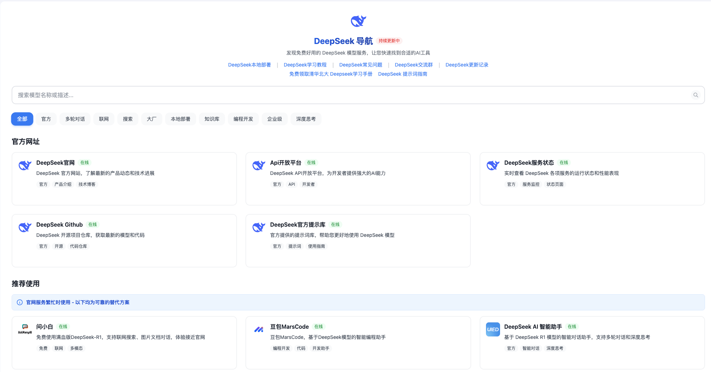The height and width of the screenshot is (372, 711).
Task: Open the DeepSeek交流群 link
Action: 414,65
